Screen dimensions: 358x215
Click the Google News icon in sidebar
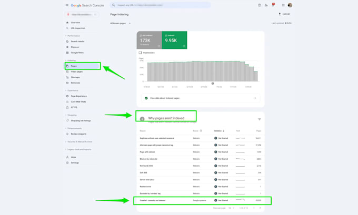coord(67,53)
